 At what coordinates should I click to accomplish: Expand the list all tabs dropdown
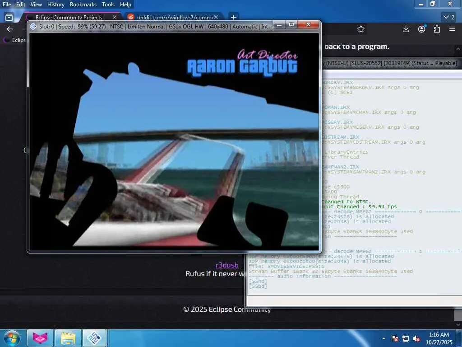point(449,18)
